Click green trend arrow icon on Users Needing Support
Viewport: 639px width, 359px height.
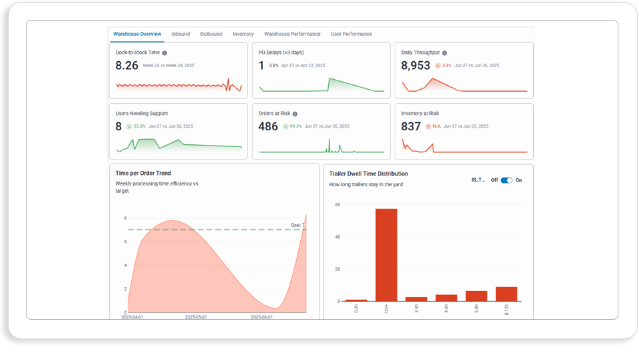[128, 126]
